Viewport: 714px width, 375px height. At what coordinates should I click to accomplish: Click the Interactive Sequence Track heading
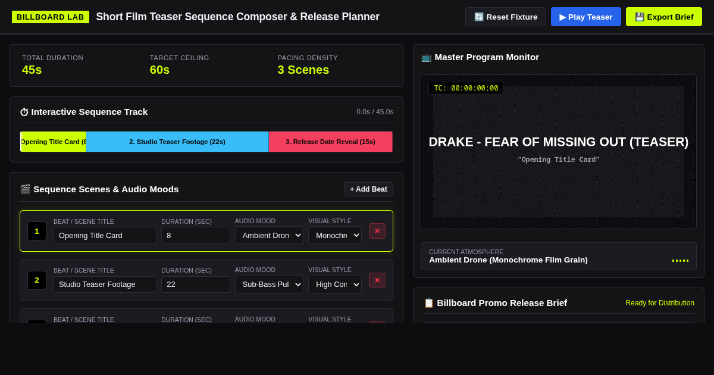pyautogui.click(x=84, y=112)
